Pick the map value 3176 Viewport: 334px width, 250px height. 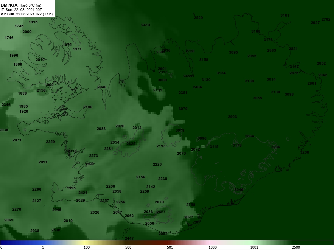[x=268, y=40]
